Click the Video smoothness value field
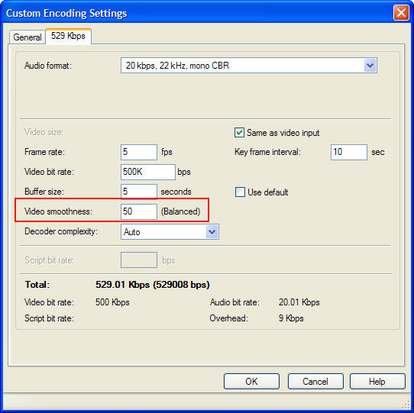 coord(139,211)
